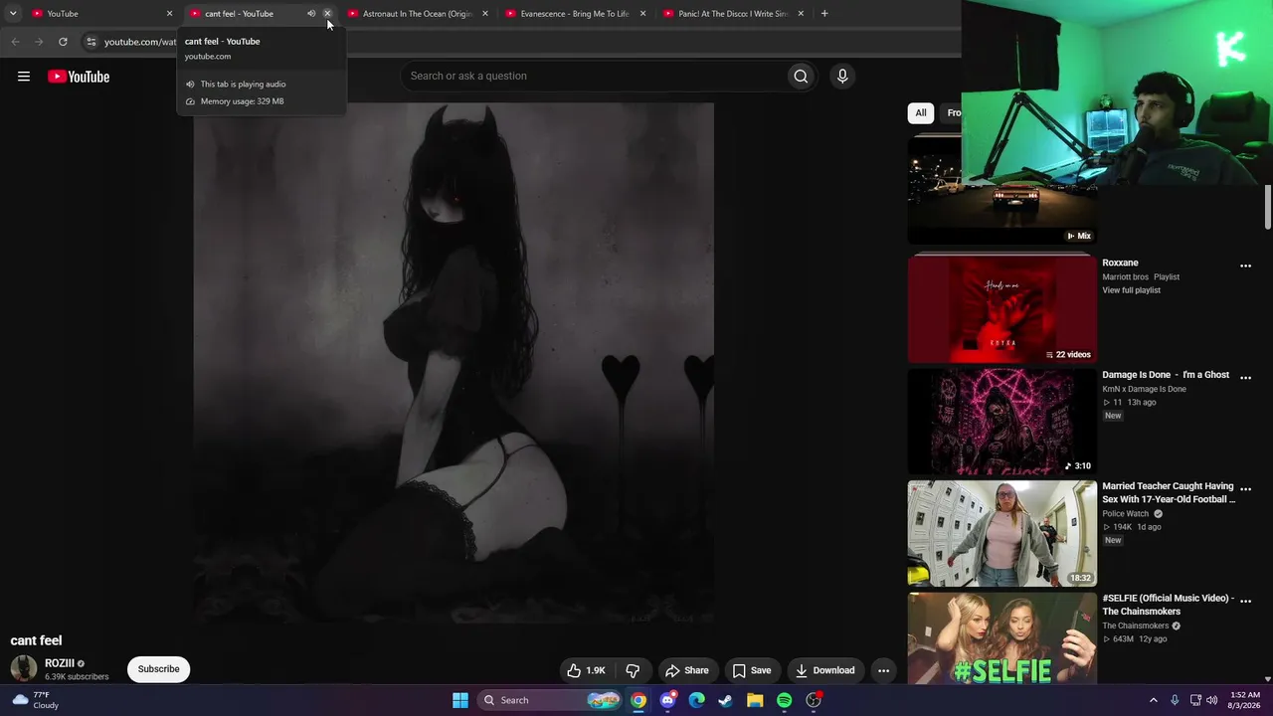Screen dimensions: 1273x716
Task: Close the Evanescence tab
Action: [x=642, y=14]
